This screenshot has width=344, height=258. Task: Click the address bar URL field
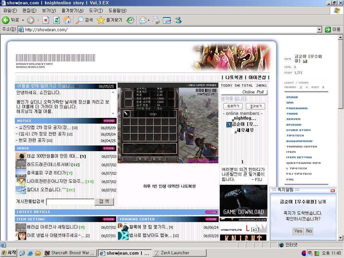pyautogui.click(x=168, y=30)
